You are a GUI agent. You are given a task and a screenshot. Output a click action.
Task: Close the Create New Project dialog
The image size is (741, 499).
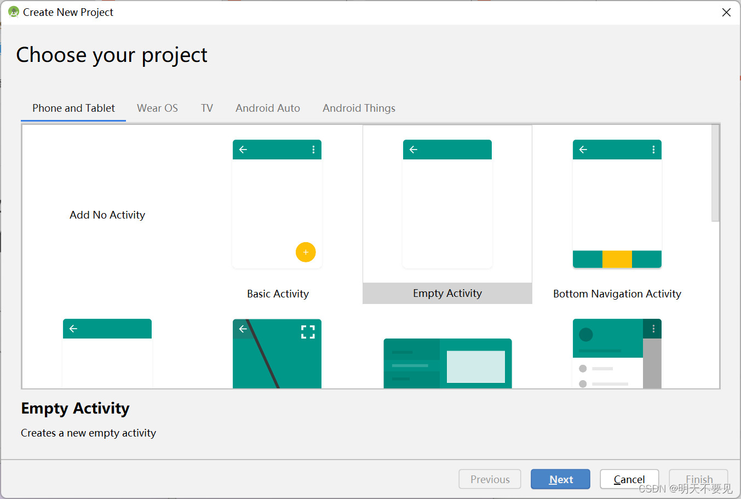726,12
